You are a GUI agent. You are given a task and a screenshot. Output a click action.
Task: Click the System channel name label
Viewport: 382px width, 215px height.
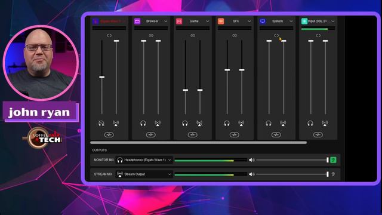(x=278, y=21)
